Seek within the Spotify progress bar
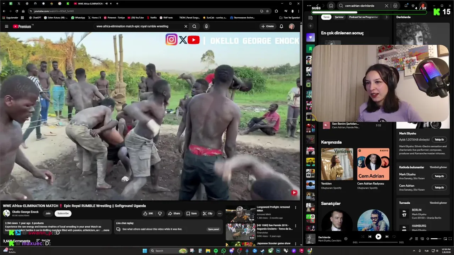The height and width of the screenshot is (255, 454). pyautogui.click(x=378, y=243)
